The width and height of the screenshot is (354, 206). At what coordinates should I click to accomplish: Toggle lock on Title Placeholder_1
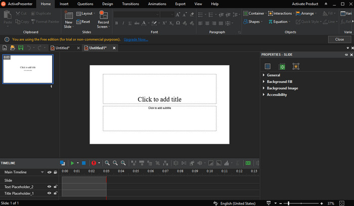click(x=55, y=193)
